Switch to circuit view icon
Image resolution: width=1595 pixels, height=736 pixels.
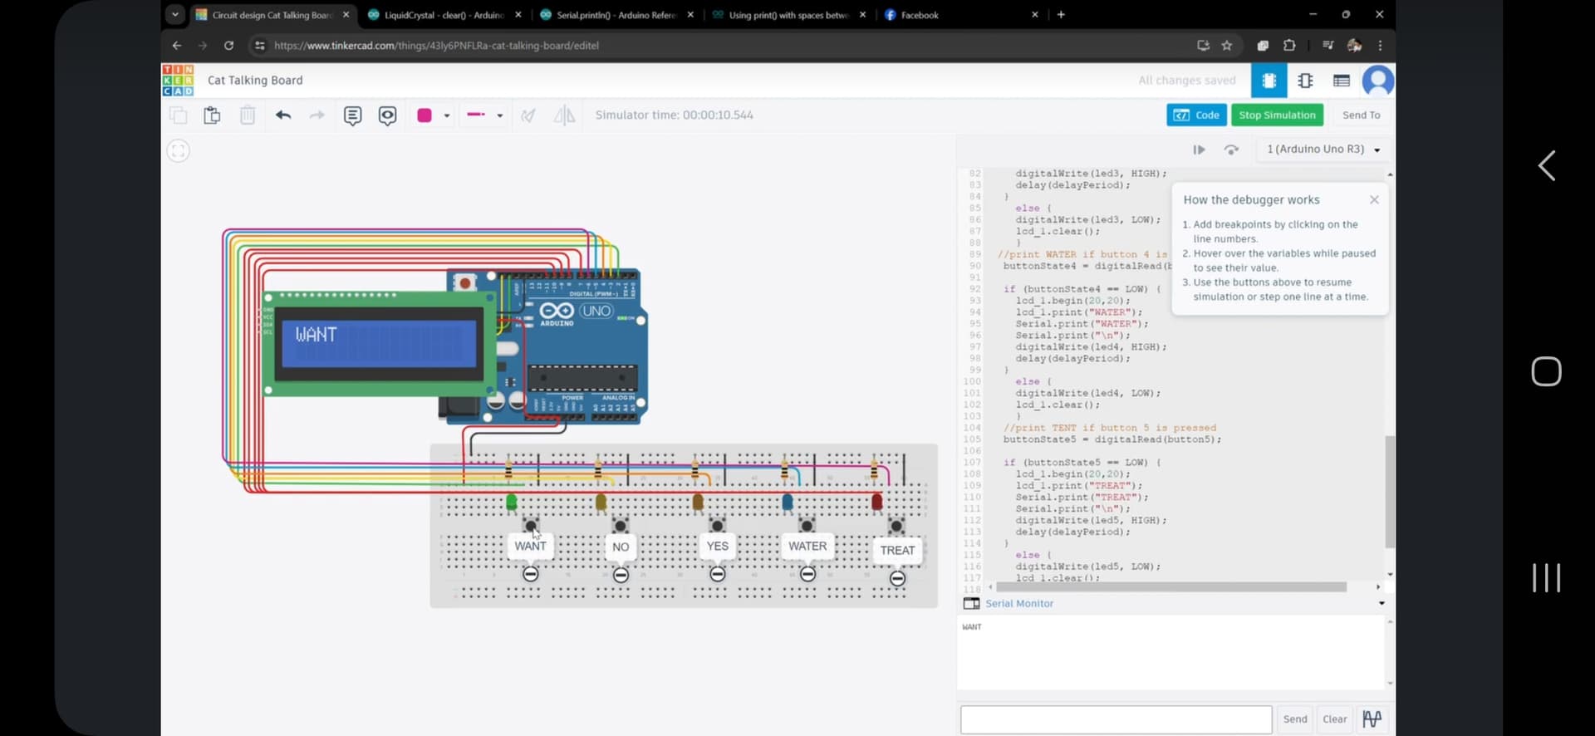[x=1269, y=81]
